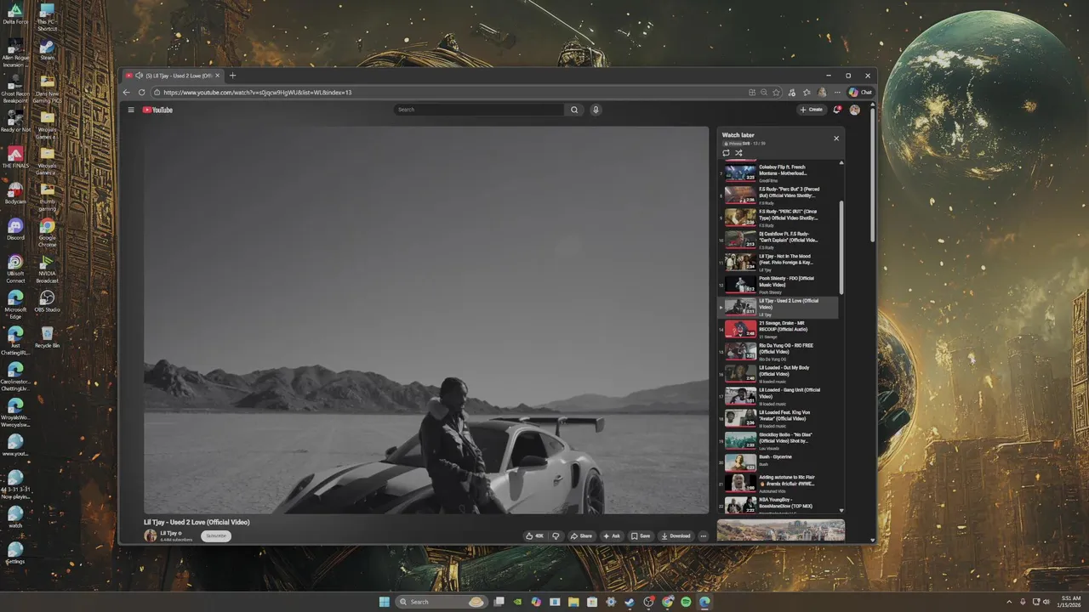This screenshot has height=612, width=1089.
Task: Add this page to favorites via the star icon
Action: pyautogui.click(x=776, y=92)
